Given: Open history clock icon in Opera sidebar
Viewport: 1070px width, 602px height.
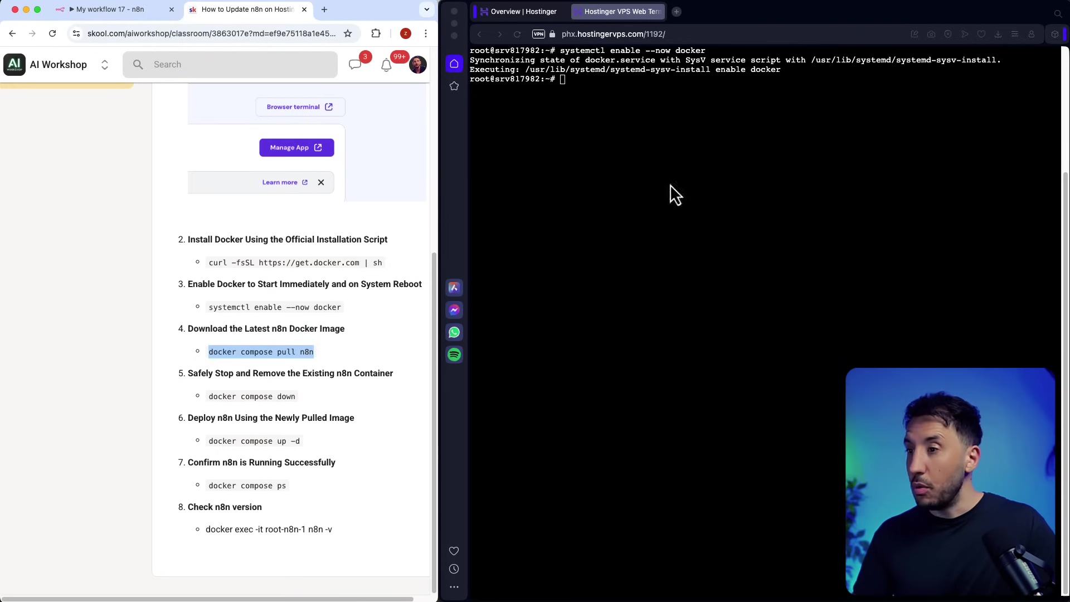Looking at the screenshot, I should pyautogui.click(x=454, y=569).
